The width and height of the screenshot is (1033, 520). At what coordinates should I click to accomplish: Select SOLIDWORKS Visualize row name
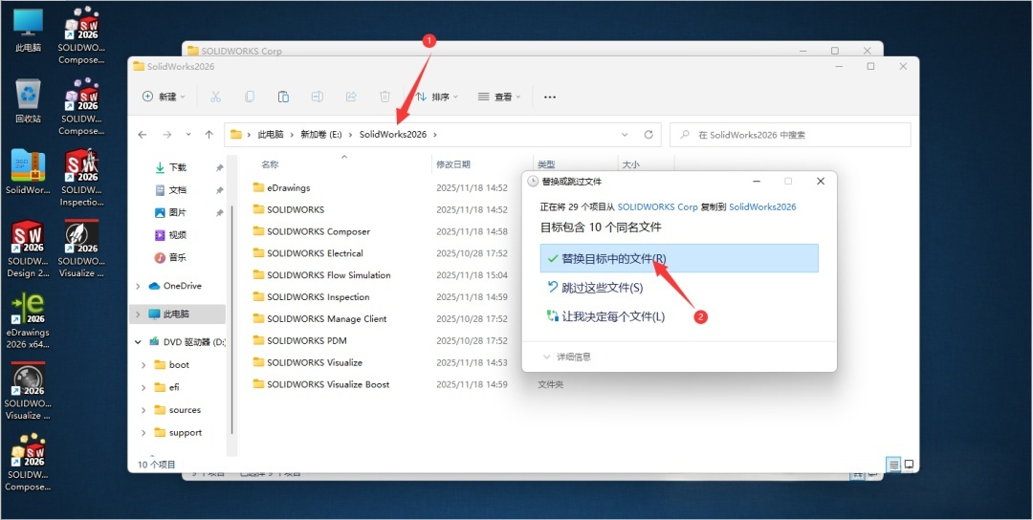coord(315,362)
